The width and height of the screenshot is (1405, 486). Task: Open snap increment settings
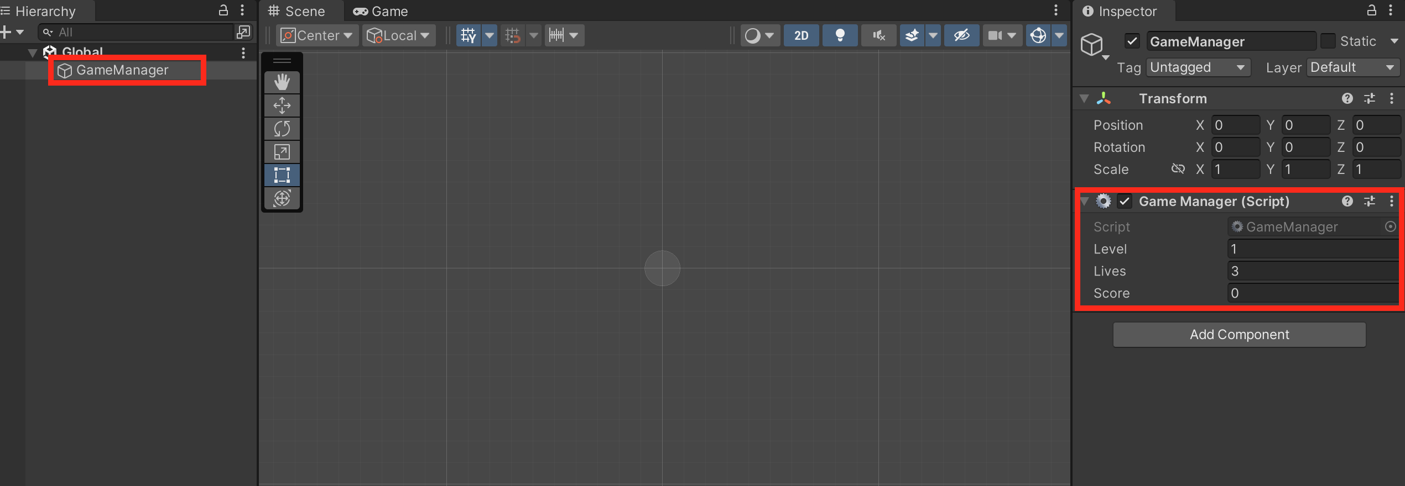coord(564,35)
